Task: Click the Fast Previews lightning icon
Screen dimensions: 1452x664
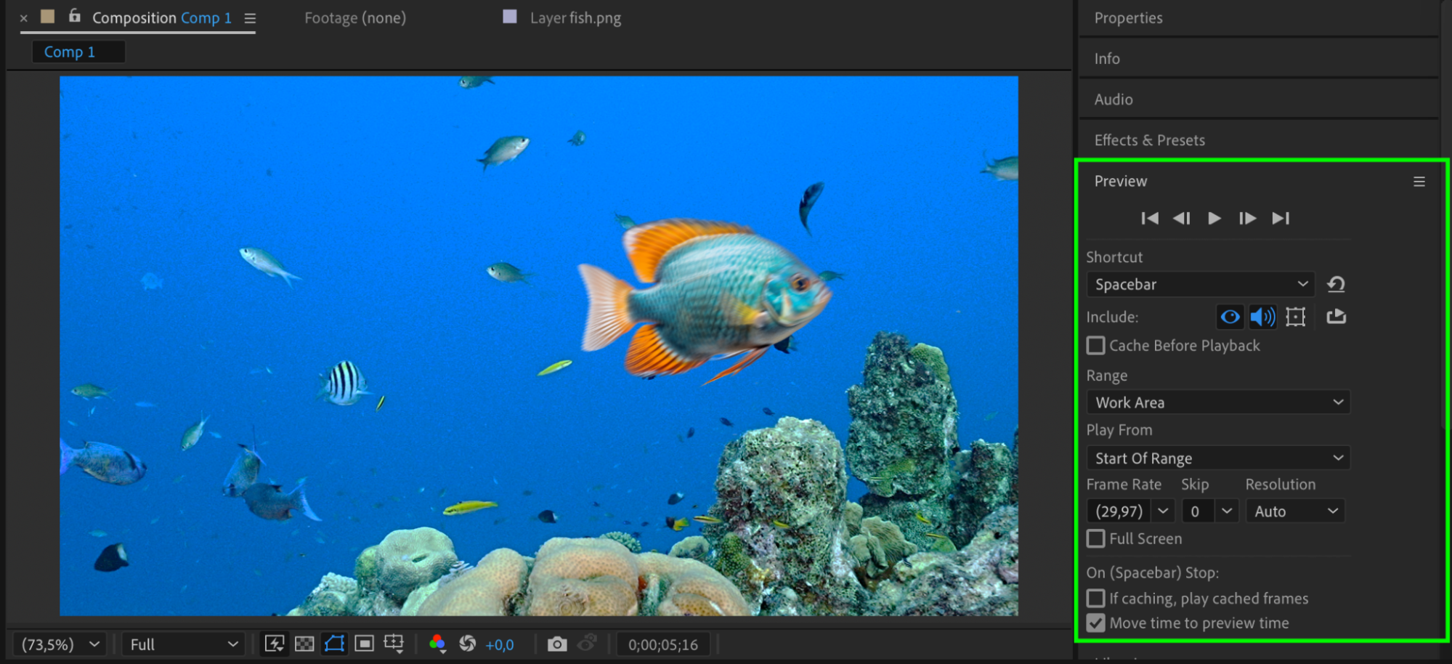Action: [275, 644]
